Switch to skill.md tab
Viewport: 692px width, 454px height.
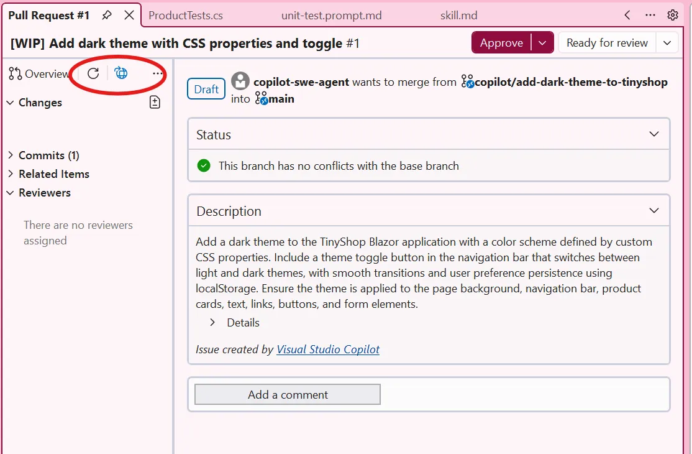pos(458,16)
